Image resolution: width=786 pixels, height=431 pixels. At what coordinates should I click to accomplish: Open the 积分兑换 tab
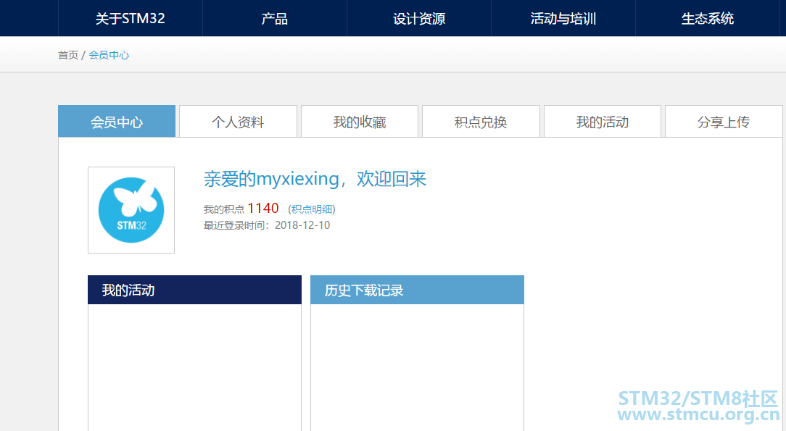481,121
